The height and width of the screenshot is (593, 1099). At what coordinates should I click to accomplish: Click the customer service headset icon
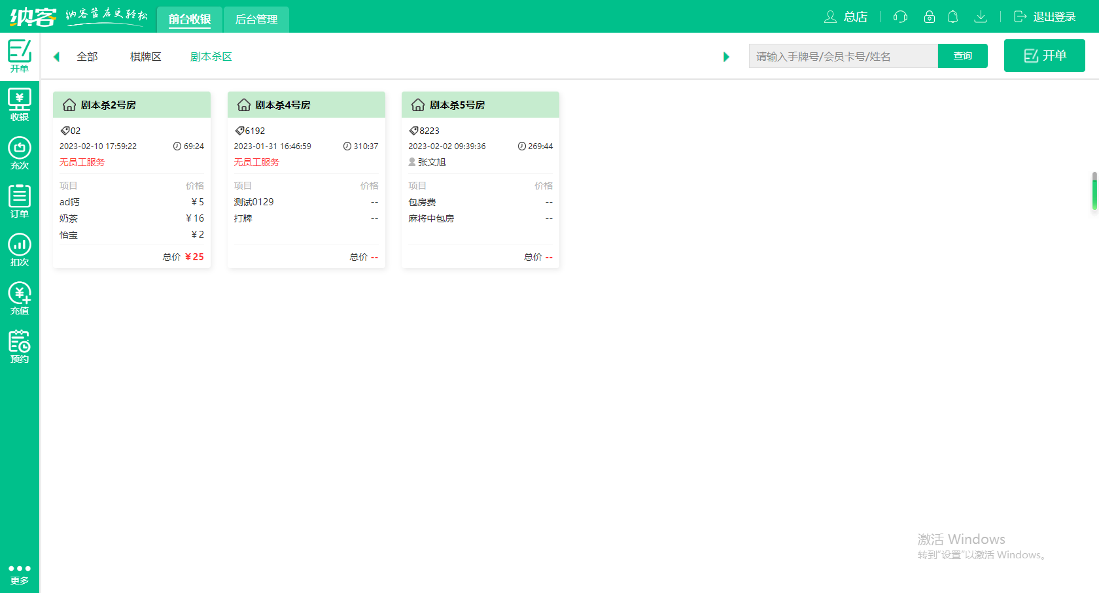point(900,17)
